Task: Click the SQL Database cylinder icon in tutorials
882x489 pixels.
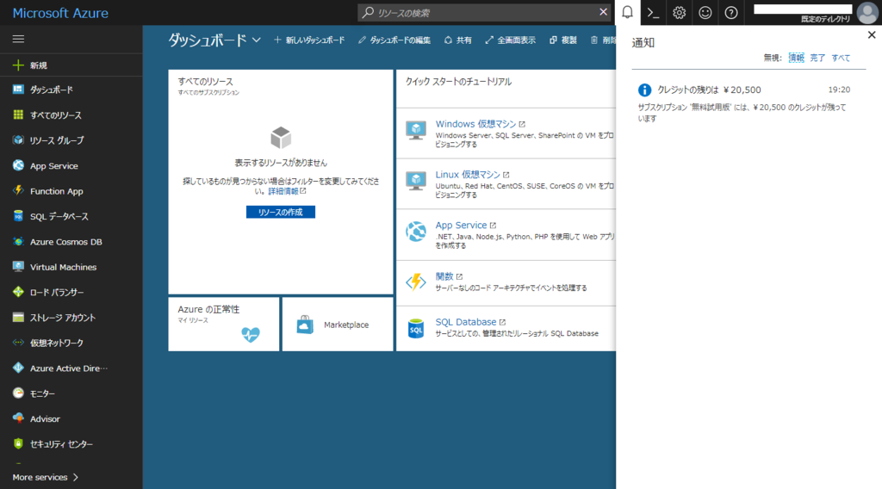Action: click(416, 328)
